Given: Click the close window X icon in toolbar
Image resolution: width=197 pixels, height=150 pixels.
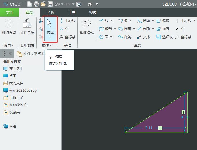Looking at the screenshot, I should pos(90,4).
